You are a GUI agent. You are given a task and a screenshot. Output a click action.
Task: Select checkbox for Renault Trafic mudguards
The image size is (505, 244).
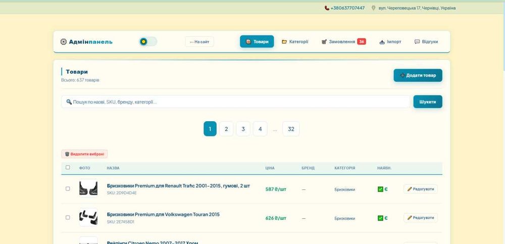(68, 188)
